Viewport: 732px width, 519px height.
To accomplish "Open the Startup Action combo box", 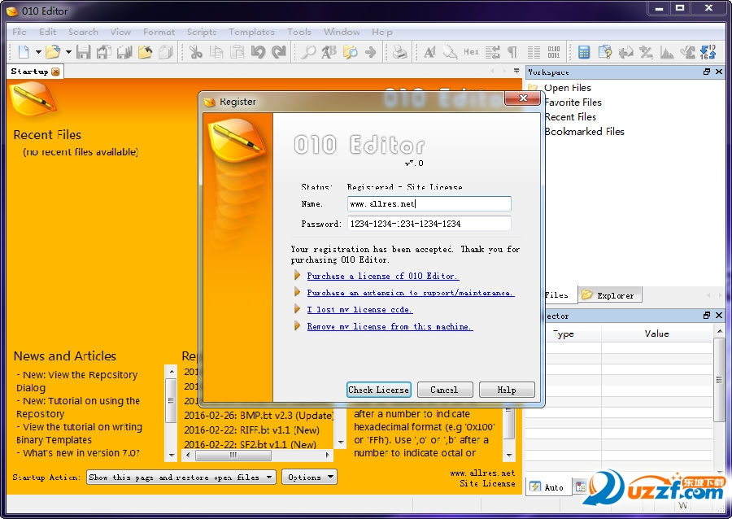I will (181, 477).
